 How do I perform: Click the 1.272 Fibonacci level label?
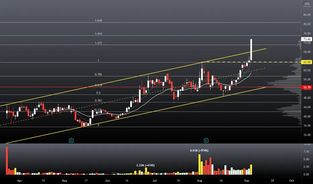pyautogui.click(x=98, y=43)
